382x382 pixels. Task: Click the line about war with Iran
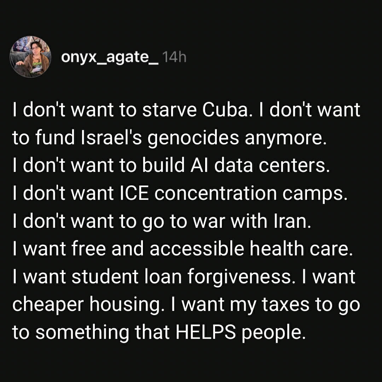point(161,221)
